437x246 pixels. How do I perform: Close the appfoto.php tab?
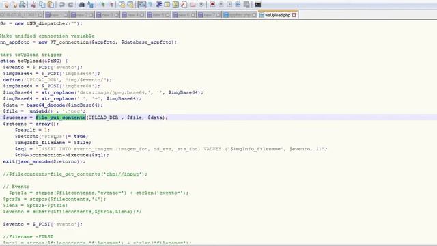coord(254,15)
